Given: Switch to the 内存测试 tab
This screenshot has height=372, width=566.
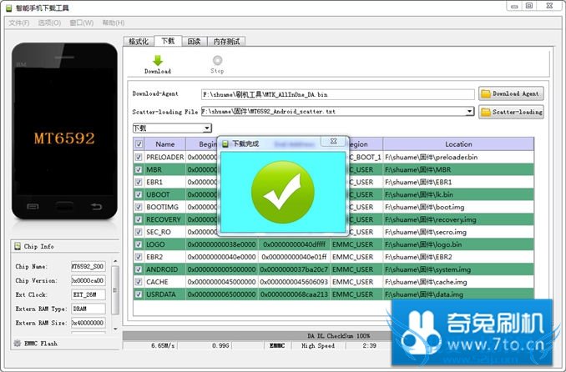Looking at the screenshot, I should [x=226, y=42].
